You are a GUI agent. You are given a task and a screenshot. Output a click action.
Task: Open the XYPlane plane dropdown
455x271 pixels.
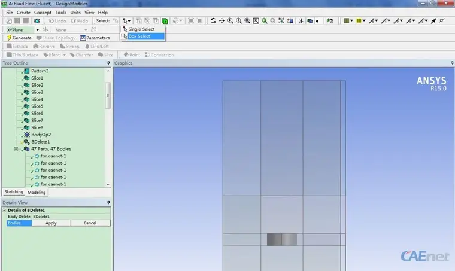tap(38, 29)
